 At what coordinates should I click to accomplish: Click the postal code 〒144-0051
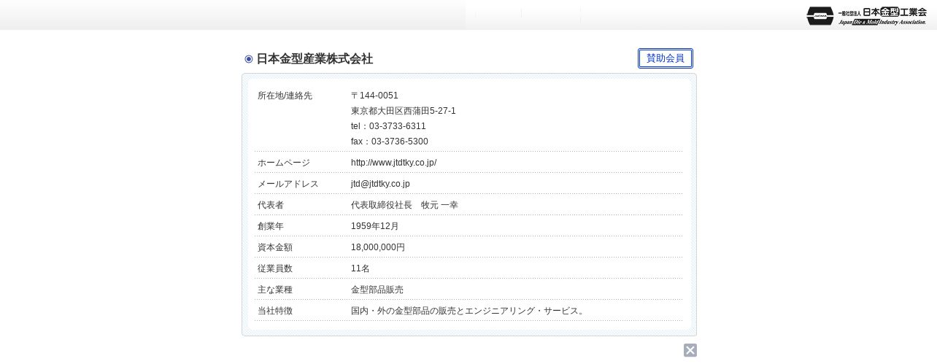374,96
